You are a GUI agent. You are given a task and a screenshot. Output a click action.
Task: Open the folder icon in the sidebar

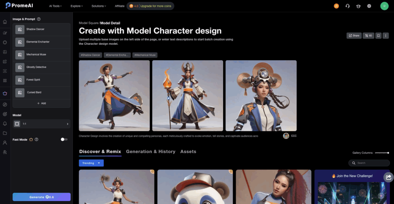click(5, 133)
